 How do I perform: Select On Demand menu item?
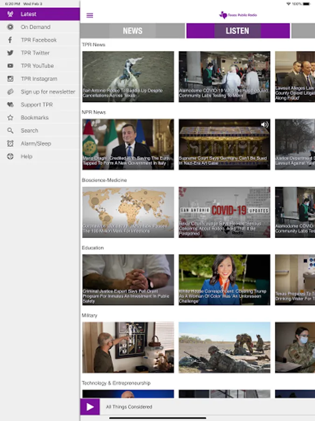[x=40, y=27]
